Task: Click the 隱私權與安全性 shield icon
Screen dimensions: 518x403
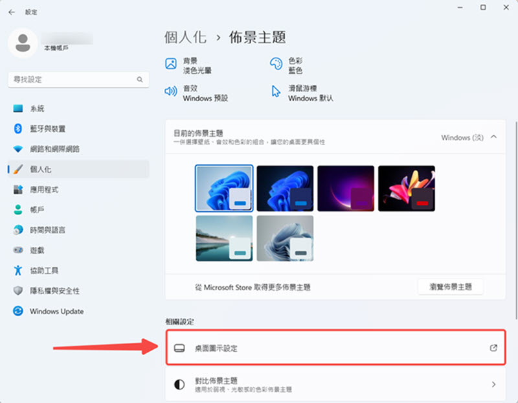Action: click(19, 291)
